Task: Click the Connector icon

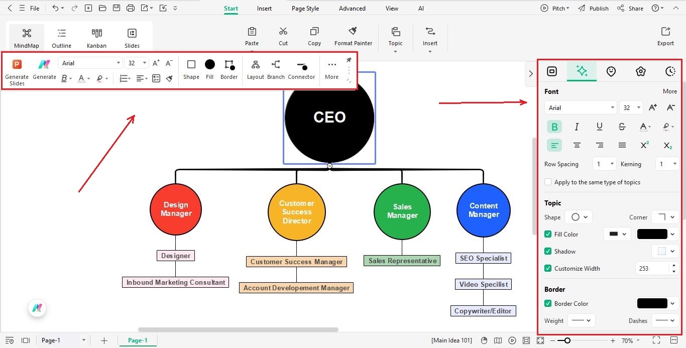Action: (301, 69)
